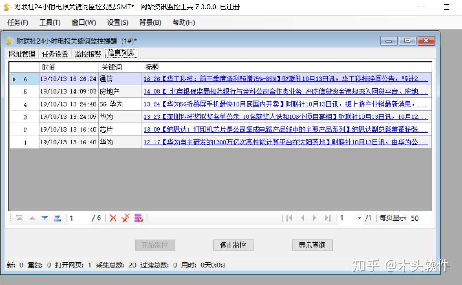The height and width of the screenshot is (285, 462).
Task: Click the 时间 column header
Action: pos(69,67)
